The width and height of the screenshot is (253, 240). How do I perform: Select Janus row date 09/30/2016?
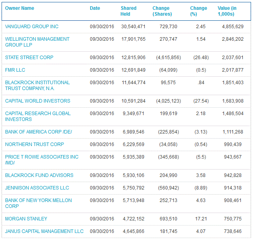coord(102,231)
